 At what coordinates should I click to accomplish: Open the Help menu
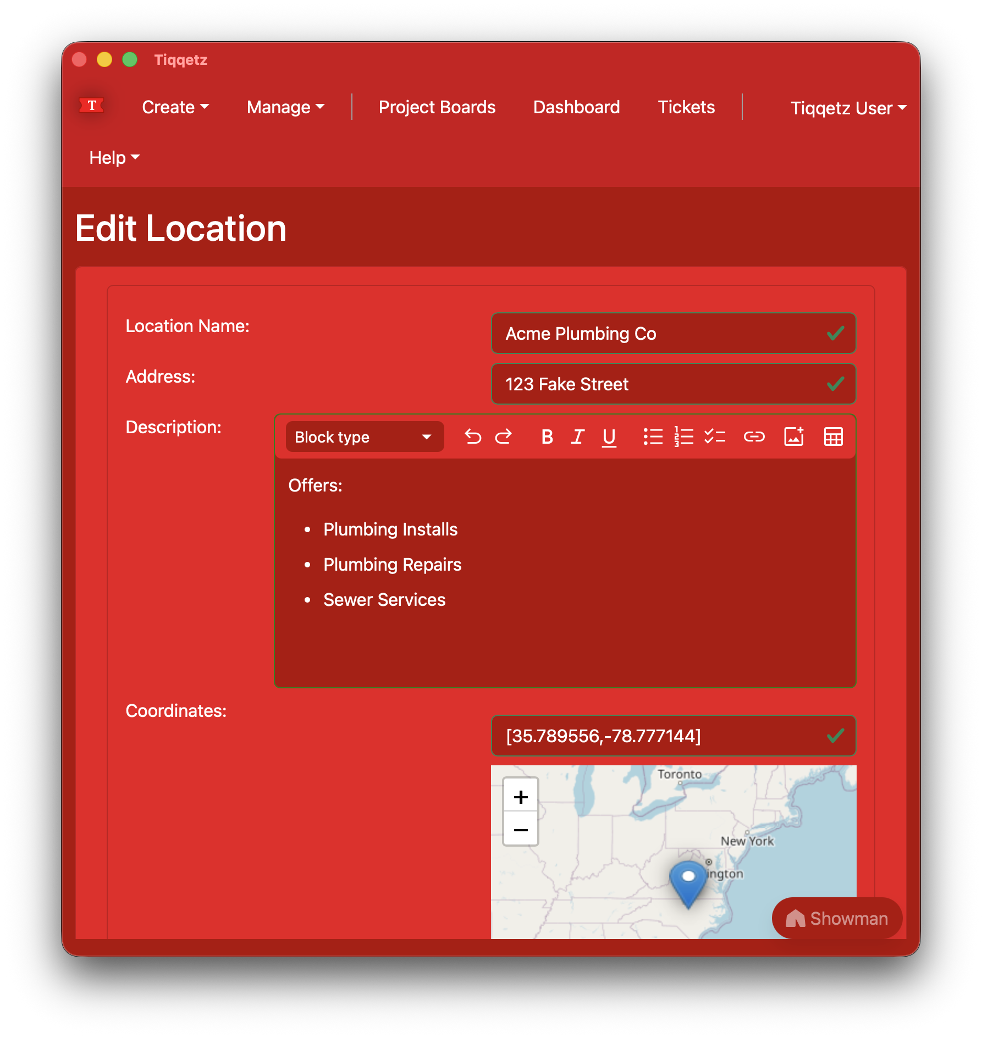pyautogui.click(x=114, y=158)
